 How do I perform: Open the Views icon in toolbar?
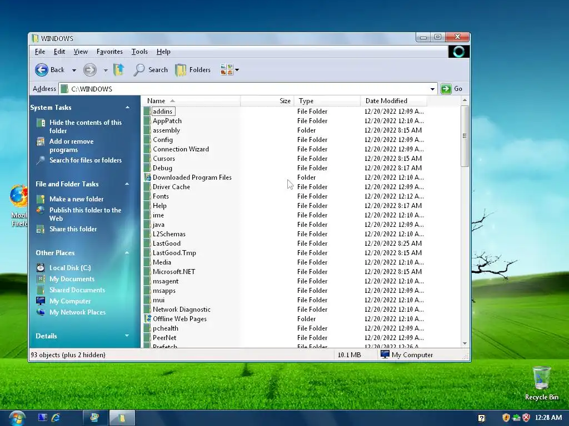pos(227,69)
